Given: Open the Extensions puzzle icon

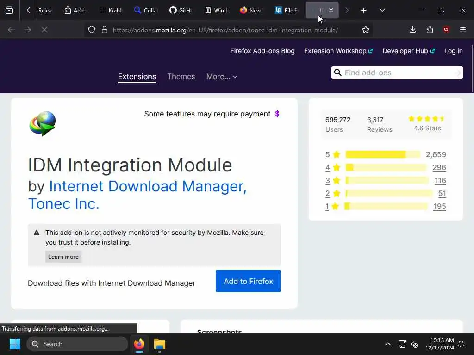Looking at the screenshot, I should point(430,30).
